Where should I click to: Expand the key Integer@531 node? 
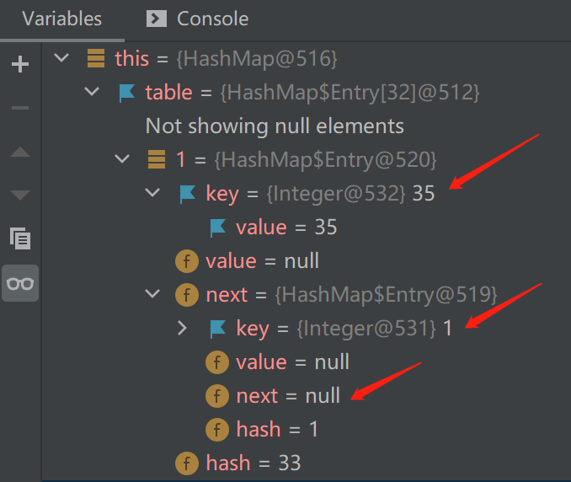(x=183, y=328)
